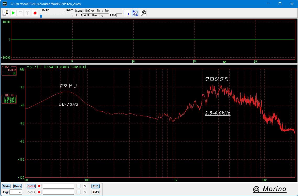Click the OVL1 red capture button
Screen dimensions: 298x196
(x=39, y=186)
